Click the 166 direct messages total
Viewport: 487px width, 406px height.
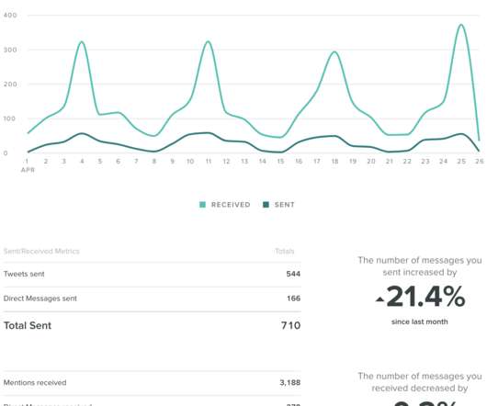coord(293,299)
